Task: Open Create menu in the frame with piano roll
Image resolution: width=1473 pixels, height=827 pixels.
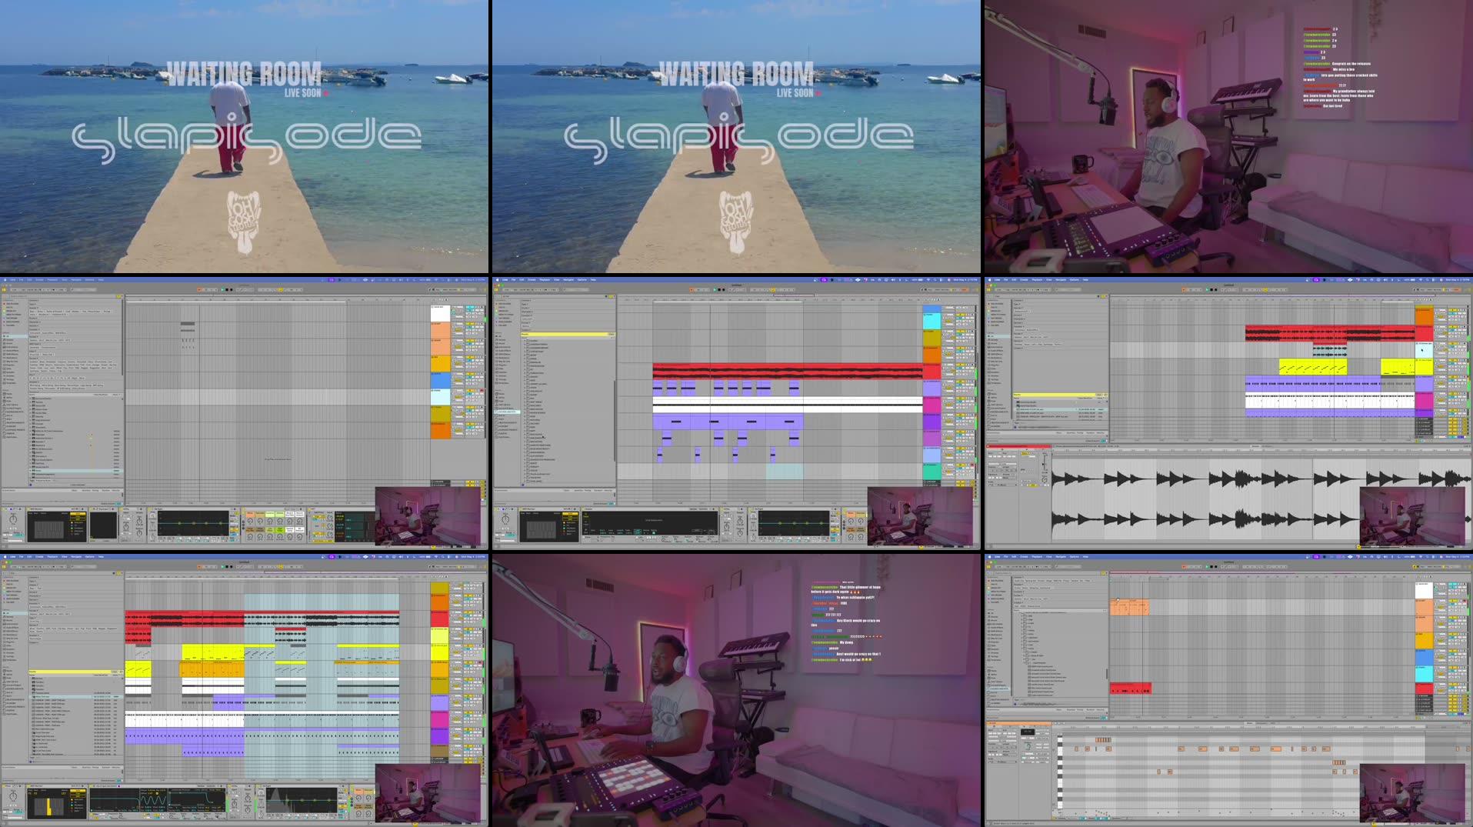Action: [1024, 556]
